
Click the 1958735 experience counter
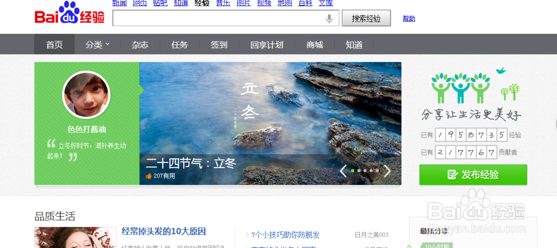(471, 135)
